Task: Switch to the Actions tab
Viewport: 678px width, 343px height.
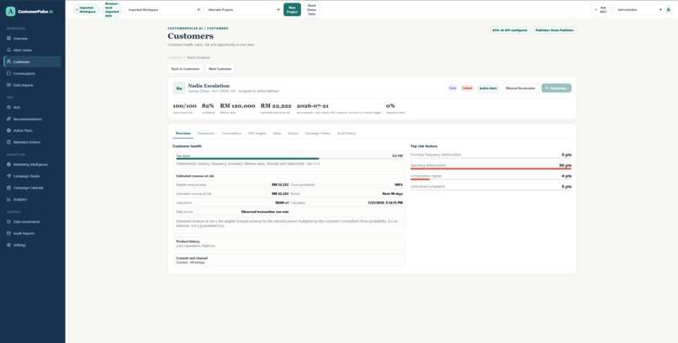Action: 294,134
